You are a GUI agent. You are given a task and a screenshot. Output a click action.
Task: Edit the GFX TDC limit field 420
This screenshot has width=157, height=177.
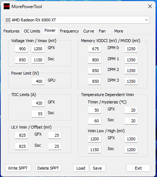[38, 103]
